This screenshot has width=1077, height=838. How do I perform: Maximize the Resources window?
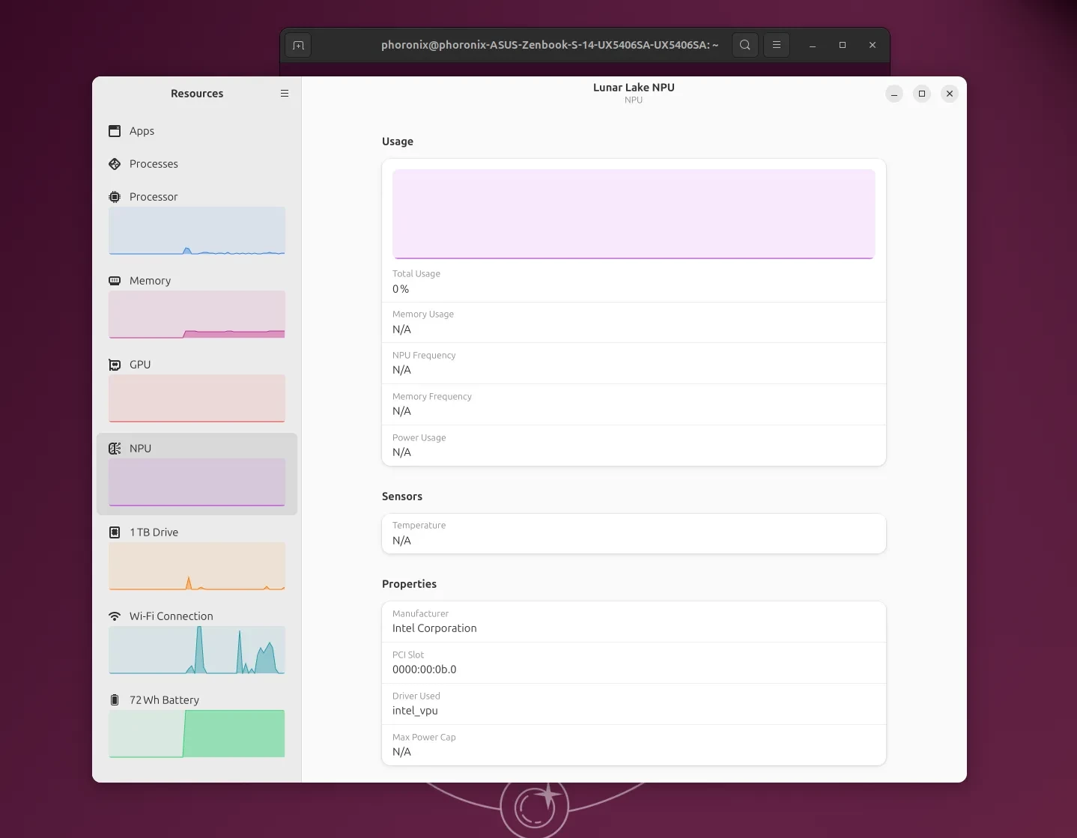(922, 94)
